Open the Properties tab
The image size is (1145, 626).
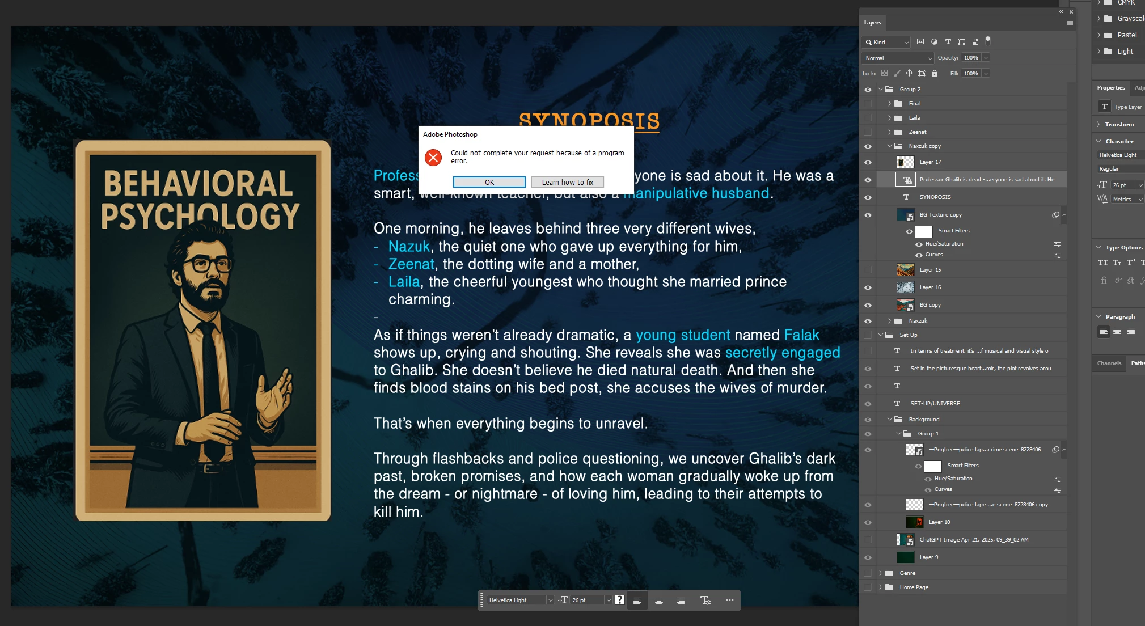tap(1110, 88)
